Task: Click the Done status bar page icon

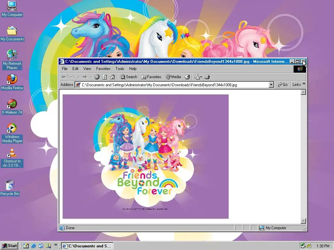Action: tap(62, 228)
